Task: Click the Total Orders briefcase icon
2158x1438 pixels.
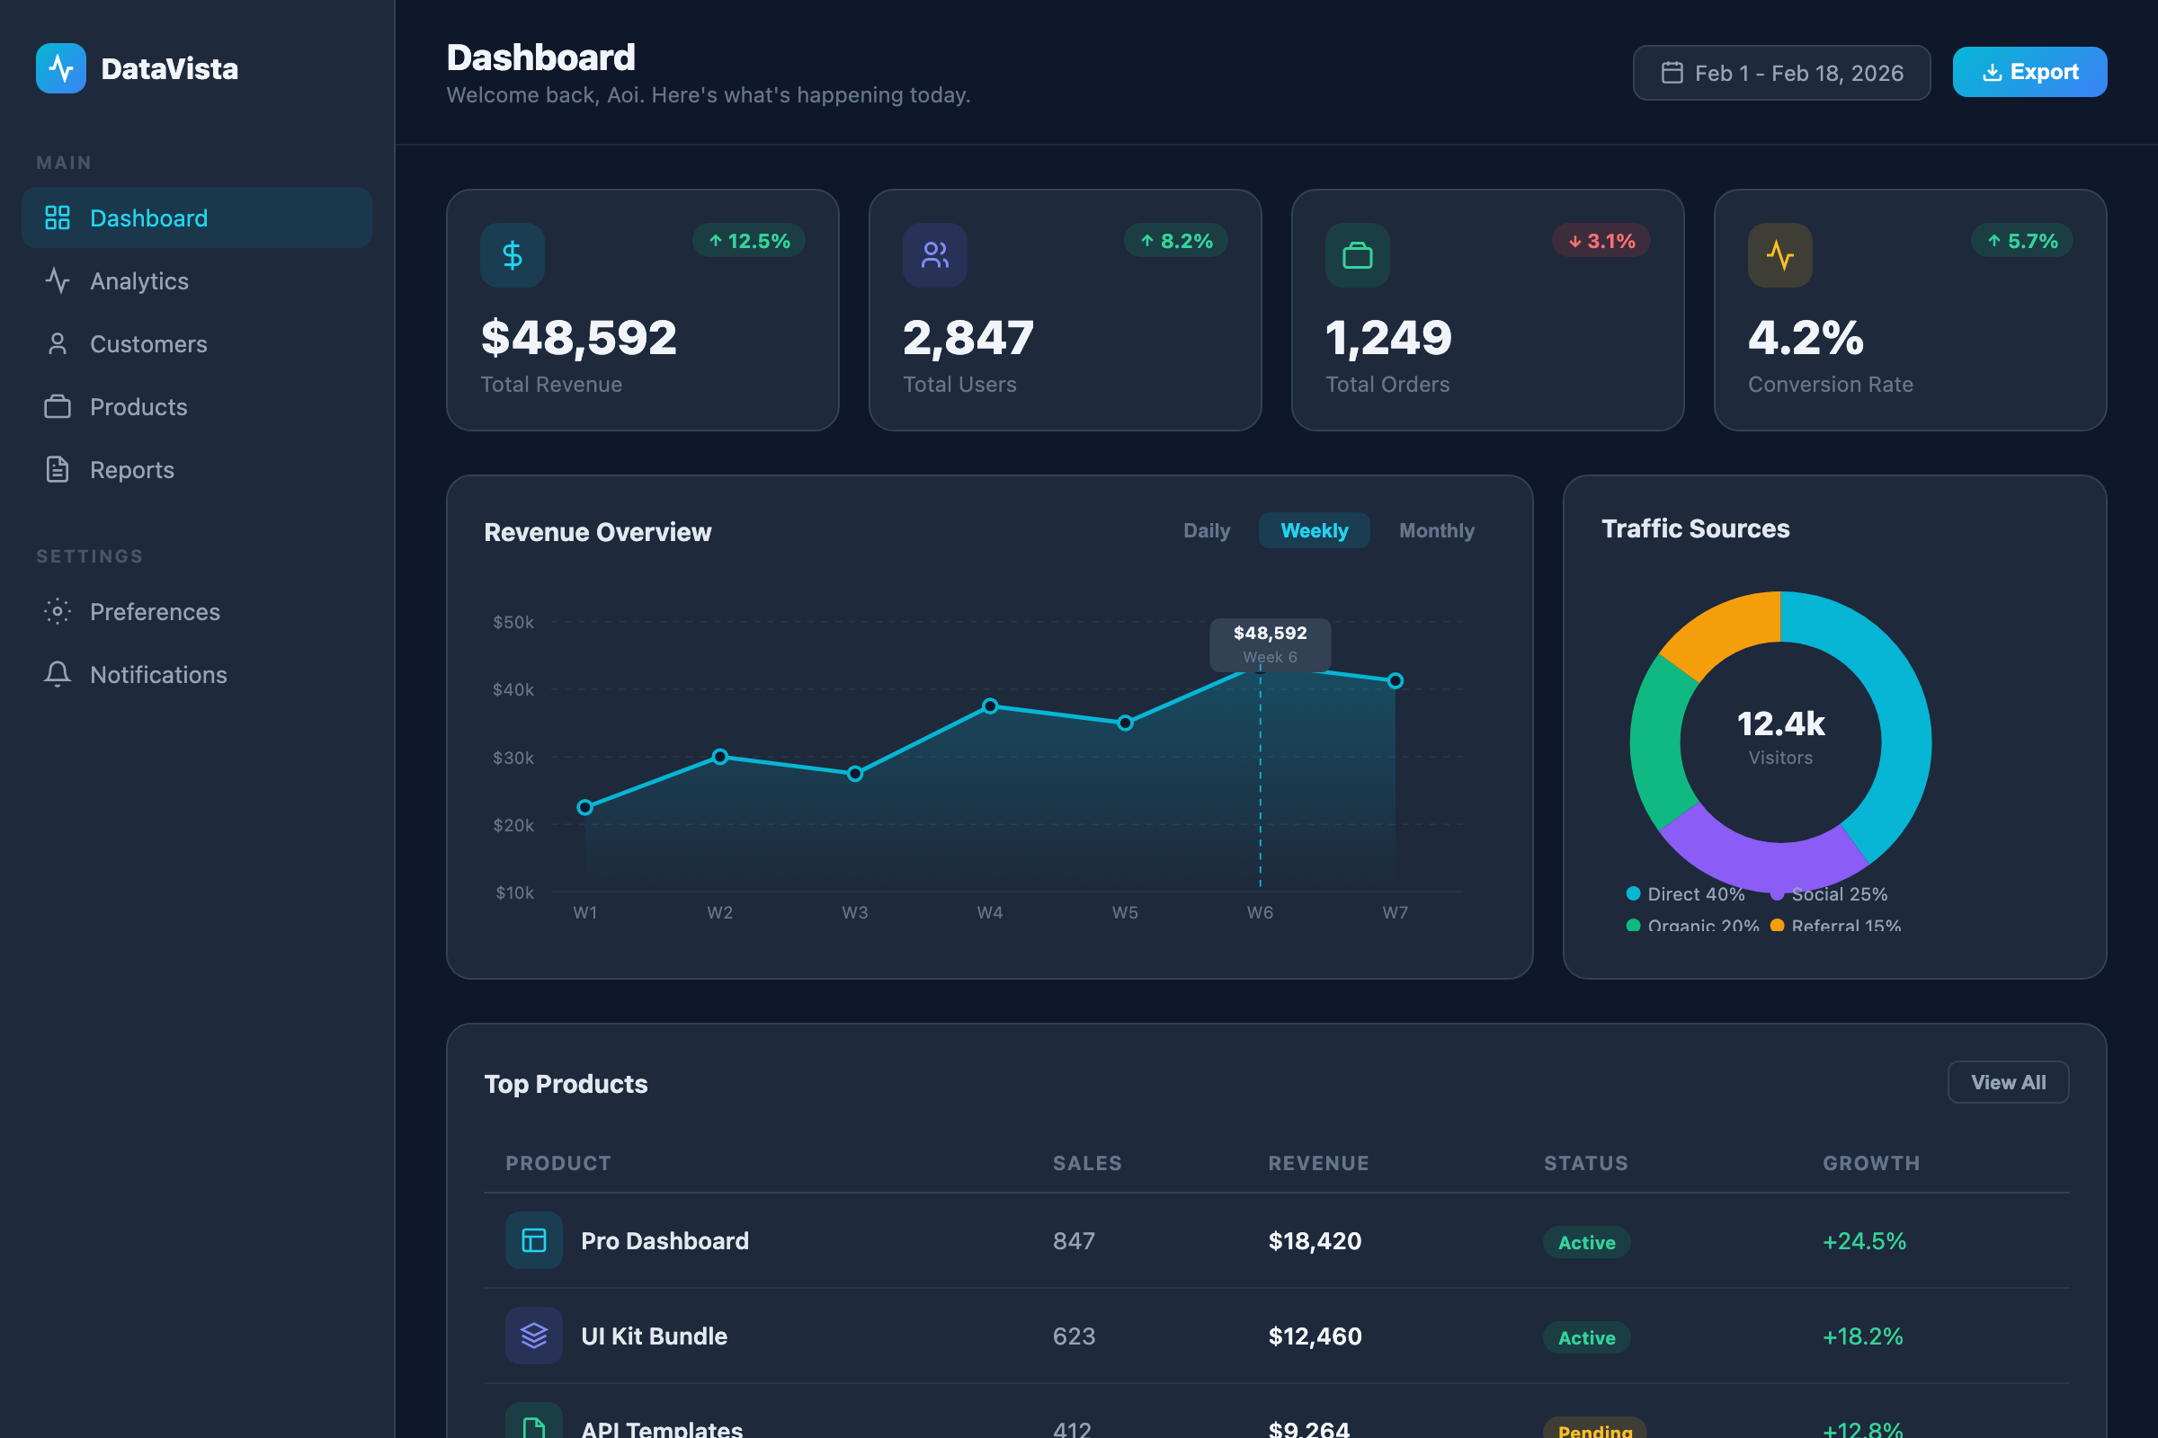Action: 1357,255
